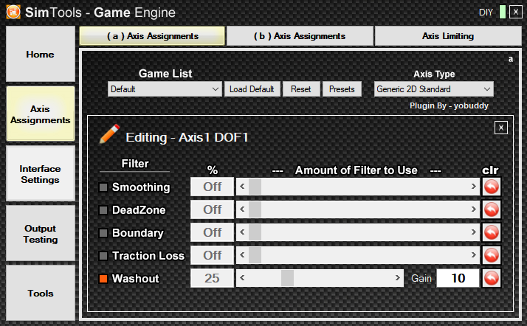The height and width of the screenshot is (326, 527).
Task: Switch to (b) Axis Assignments tab
Action: point(300,36)
